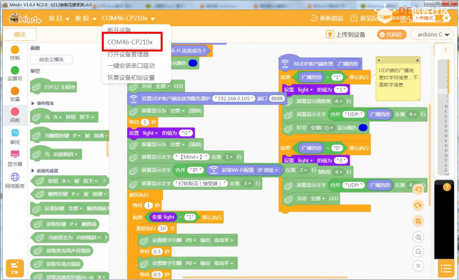
Task: Click the 当UDP客户端收到 hat block
Action: pyautogui.click(x=320, y=63)
